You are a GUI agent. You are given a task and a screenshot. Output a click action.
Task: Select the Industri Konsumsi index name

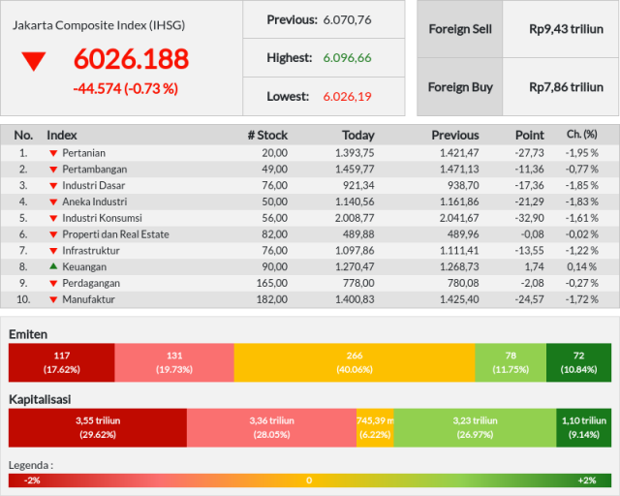pyautogui.click(x=102, y=218)
